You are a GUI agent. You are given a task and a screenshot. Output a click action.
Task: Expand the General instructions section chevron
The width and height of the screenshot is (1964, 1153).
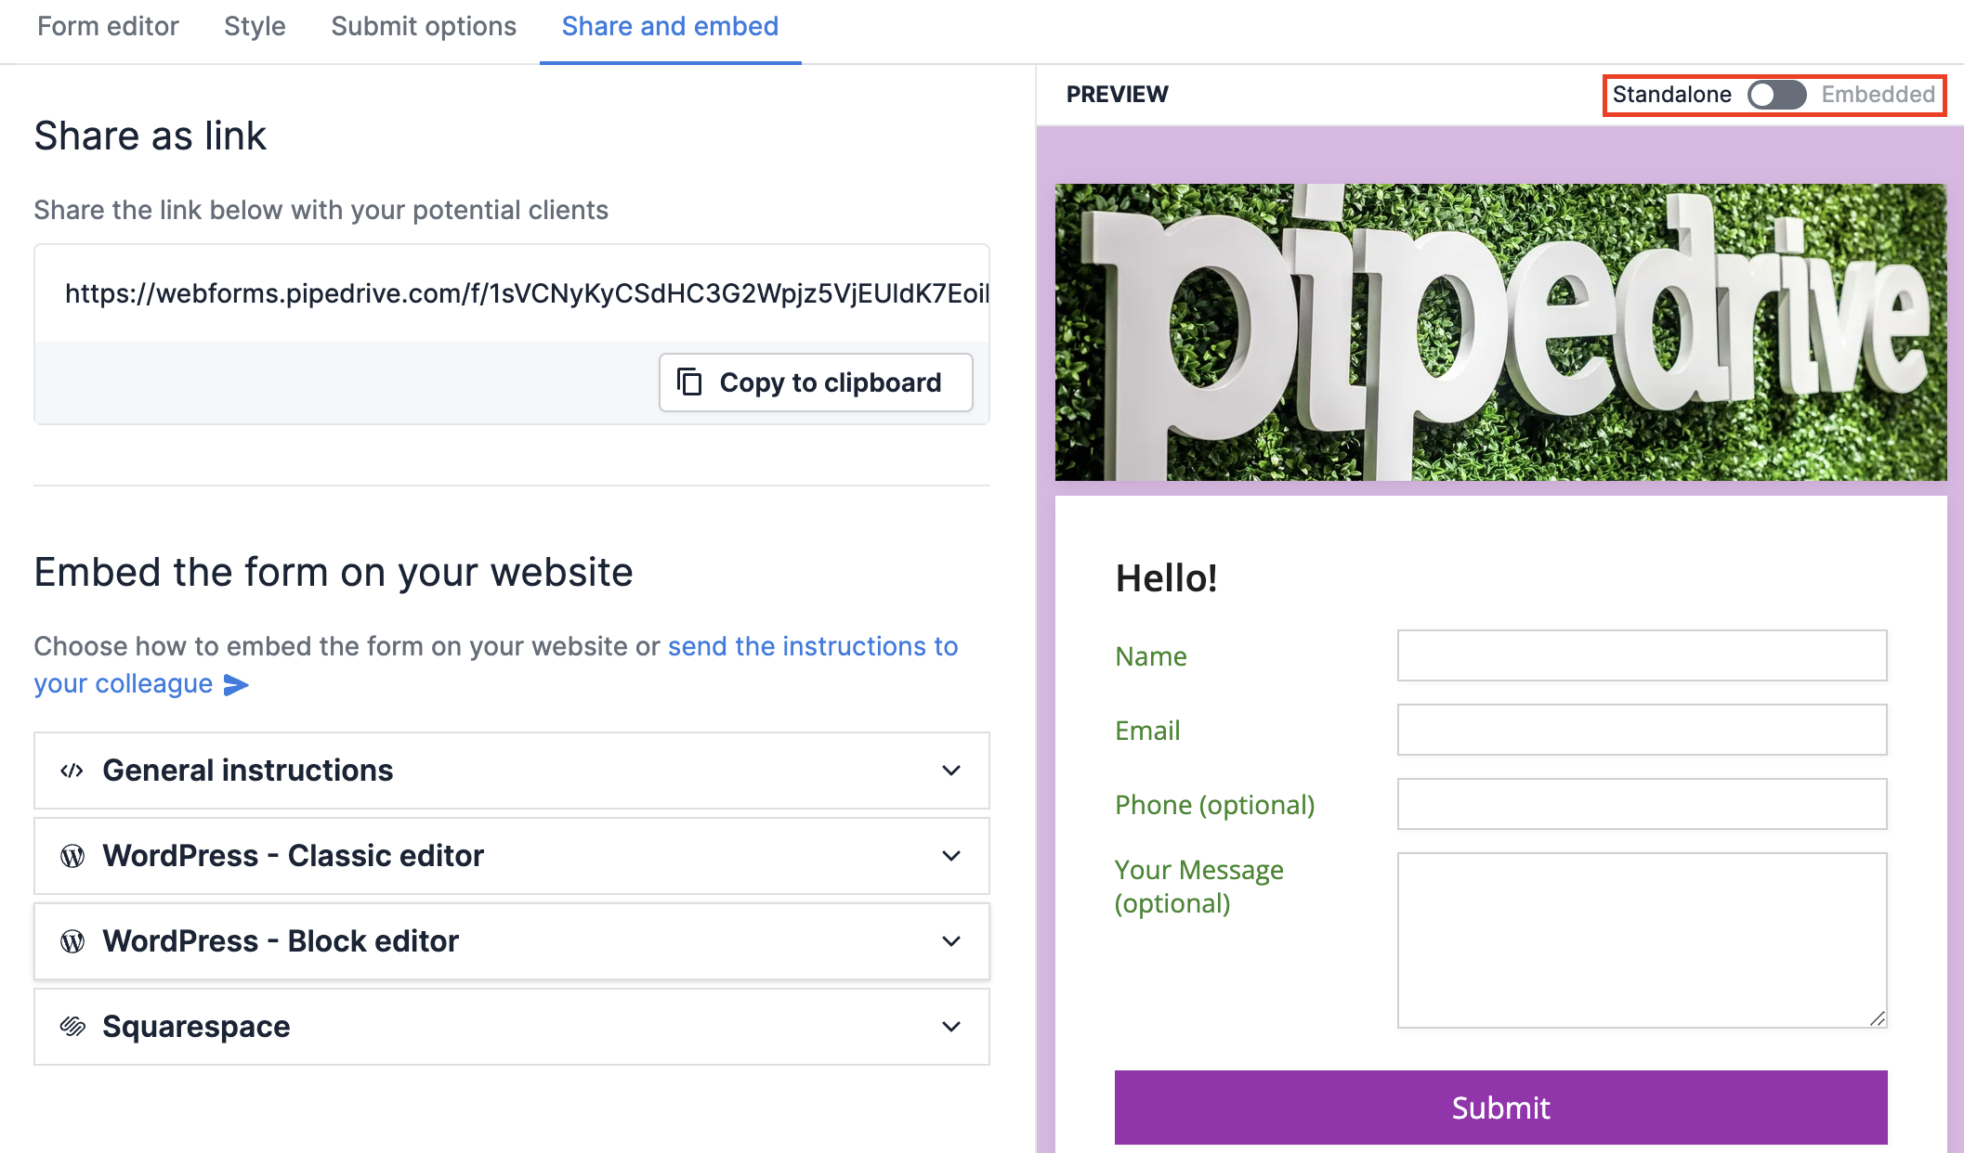point(951,771)
